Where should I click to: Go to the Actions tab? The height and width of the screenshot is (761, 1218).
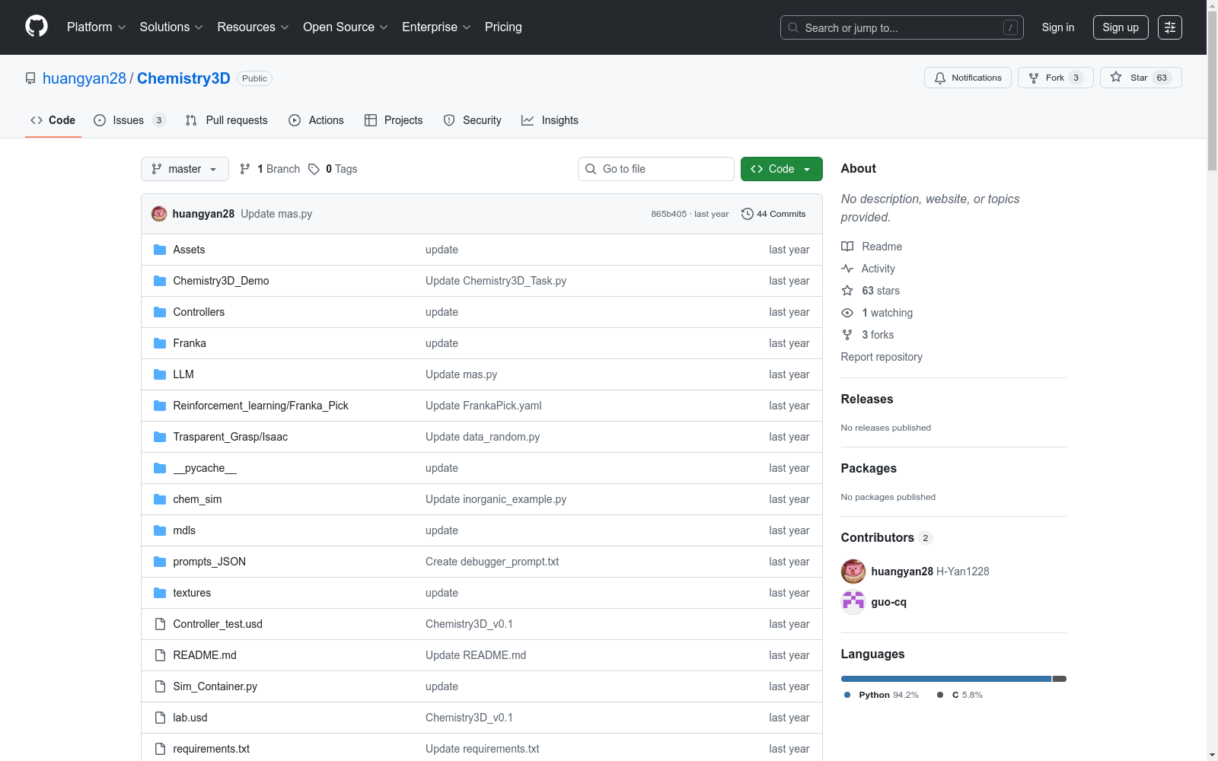pyautogui.click(x=317, y=120)
